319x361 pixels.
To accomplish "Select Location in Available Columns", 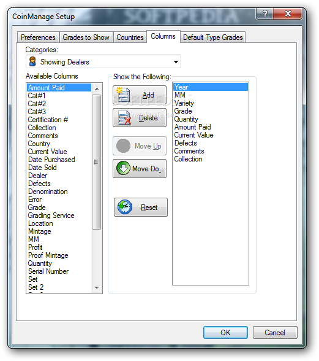I will [x=59, y=223].
